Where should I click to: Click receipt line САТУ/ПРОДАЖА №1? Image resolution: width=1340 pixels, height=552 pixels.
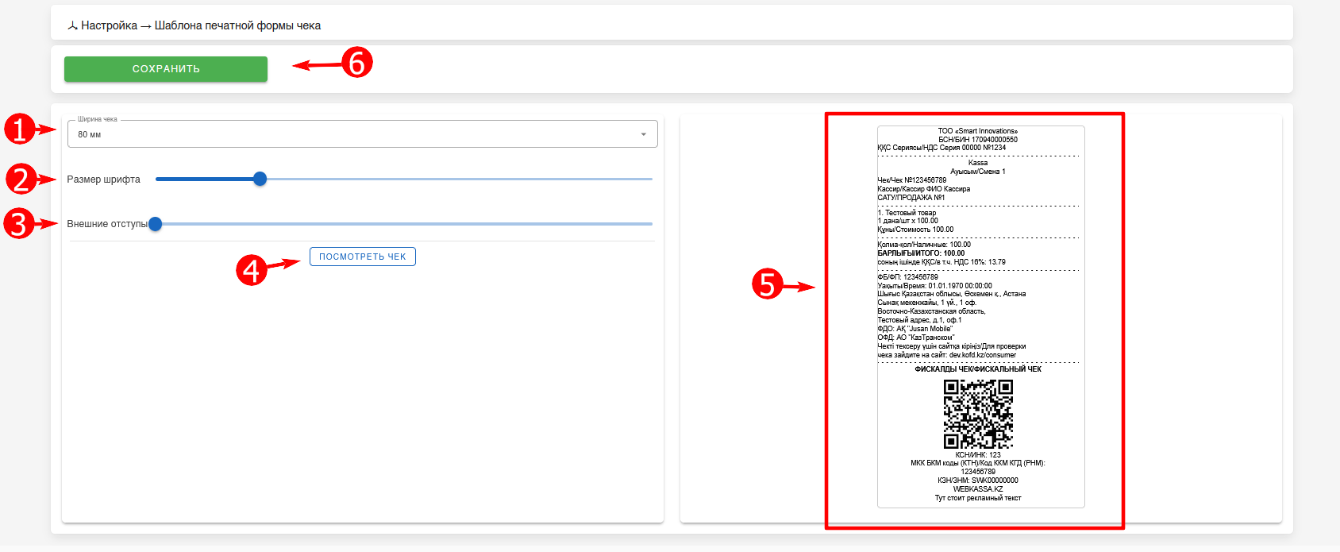(x=911, y=198)
